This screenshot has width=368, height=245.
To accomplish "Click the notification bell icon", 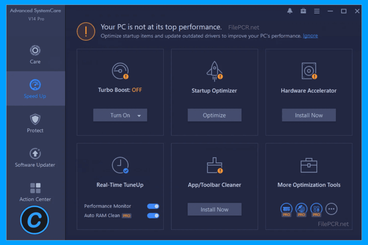I will coord(290,11).
